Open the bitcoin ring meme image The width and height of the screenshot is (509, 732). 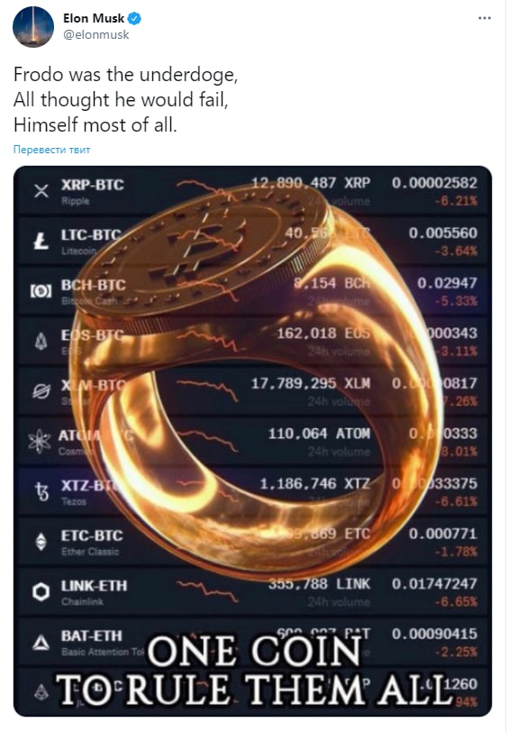pos(252,441)
